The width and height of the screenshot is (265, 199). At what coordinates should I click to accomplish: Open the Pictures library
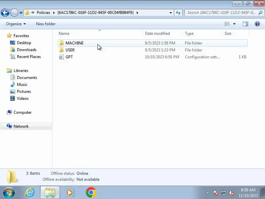coord(24,92)
